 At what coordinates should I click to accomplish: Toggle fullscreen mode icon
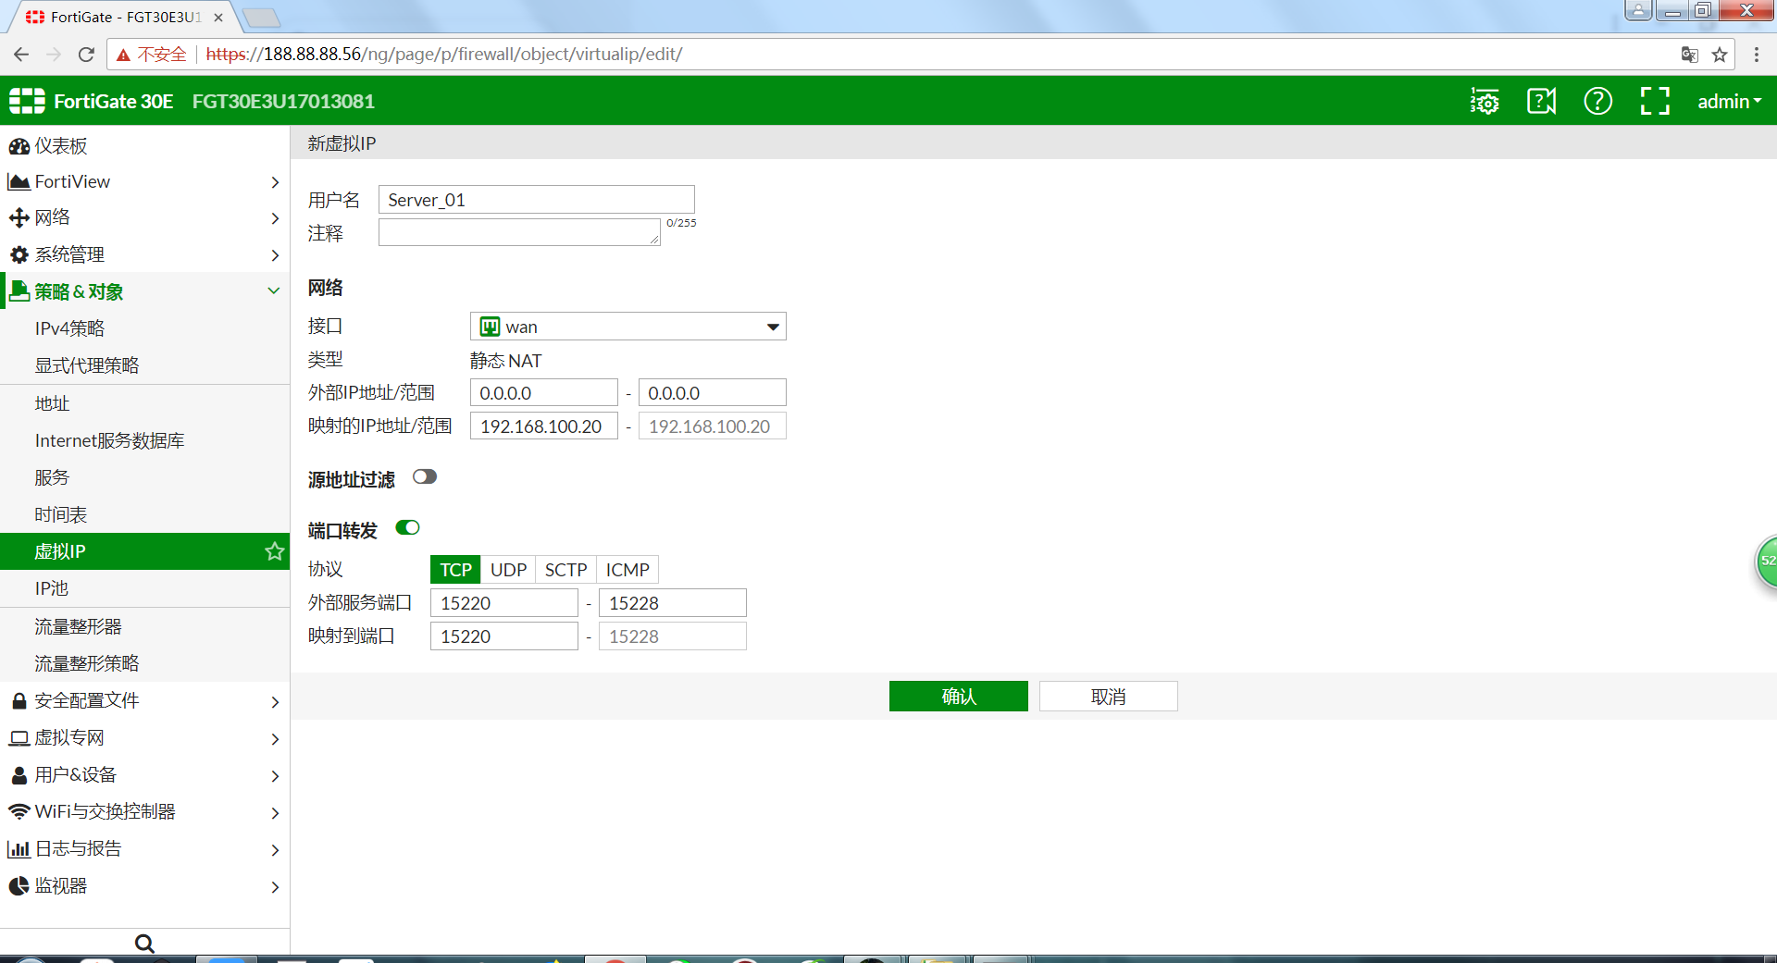(x=1655, y=101)
